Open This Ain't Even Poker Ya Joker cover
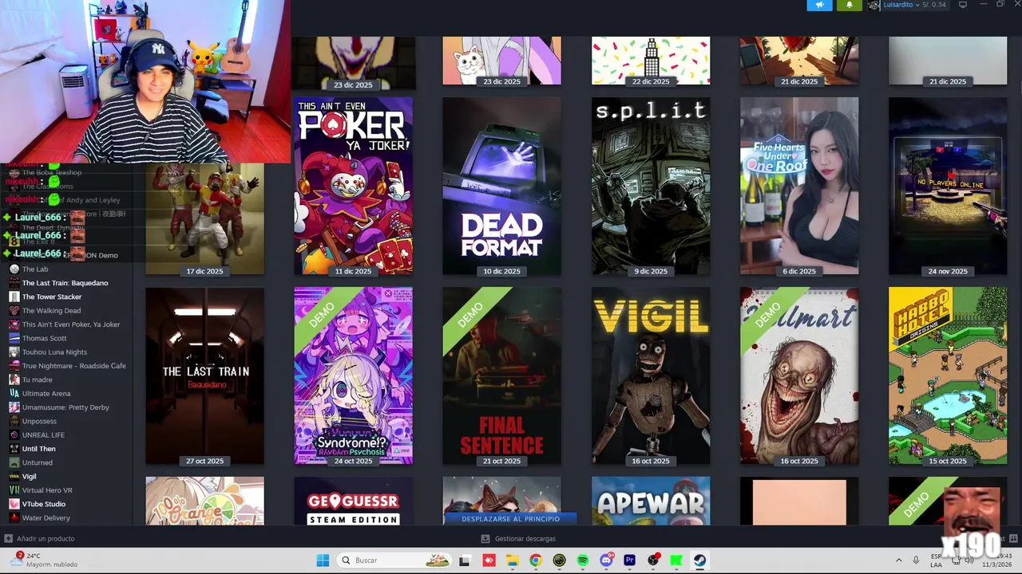1022x574 pixels. coord(353,187)
